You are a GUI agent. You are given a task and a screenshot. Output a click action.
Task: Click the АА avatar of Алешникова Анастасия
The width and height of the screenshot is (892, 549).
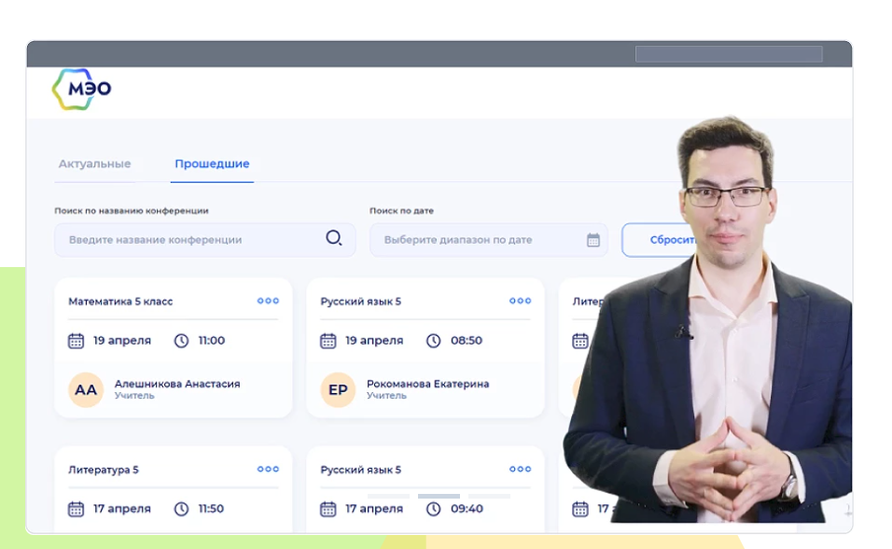point(86,389)
